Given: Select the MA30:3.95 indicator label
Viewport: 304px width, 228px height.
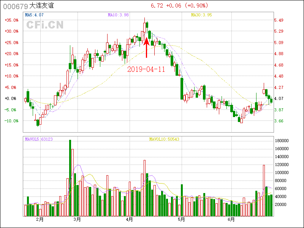Looking at the screenshot, I should (x=201, y=15).
